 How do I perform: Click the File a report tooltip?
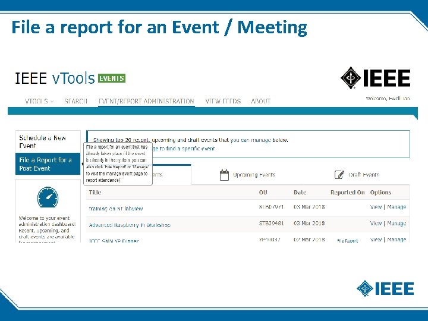[x=118, y=163]
